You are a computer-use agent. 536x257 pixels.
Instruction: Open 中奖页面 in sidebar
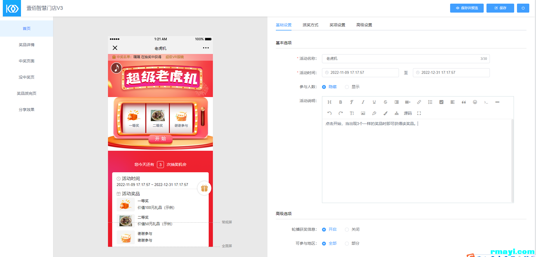click(27, 61)
